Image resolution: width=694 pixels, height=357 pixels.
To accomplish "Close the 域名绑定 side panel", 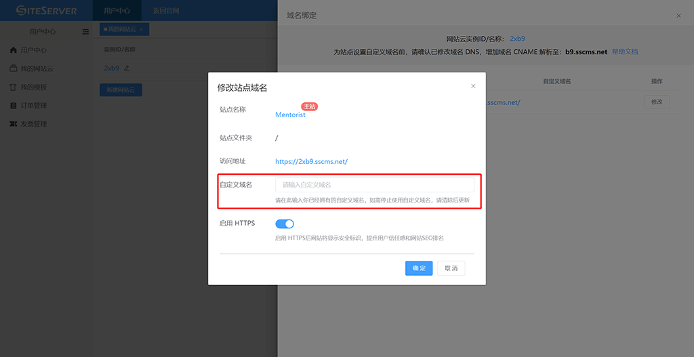I will tap(678, 15).
